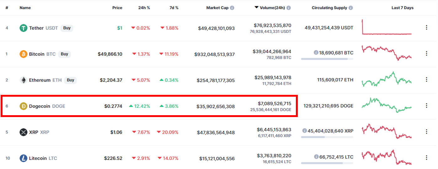The width and height of the screenshot is (438, 169).
Task: Open the Dogecoin name link
Action: (40, 106)
